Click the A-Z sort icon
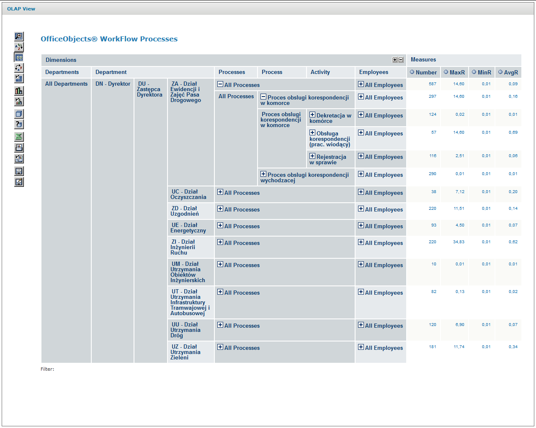 [19, 47]
